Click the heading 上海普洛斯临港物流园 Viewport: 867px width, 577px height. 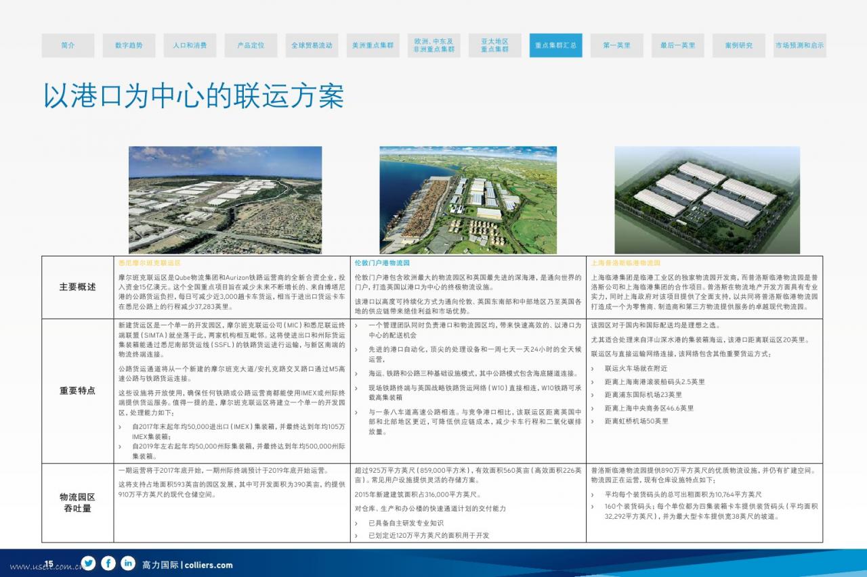point(625,262)
